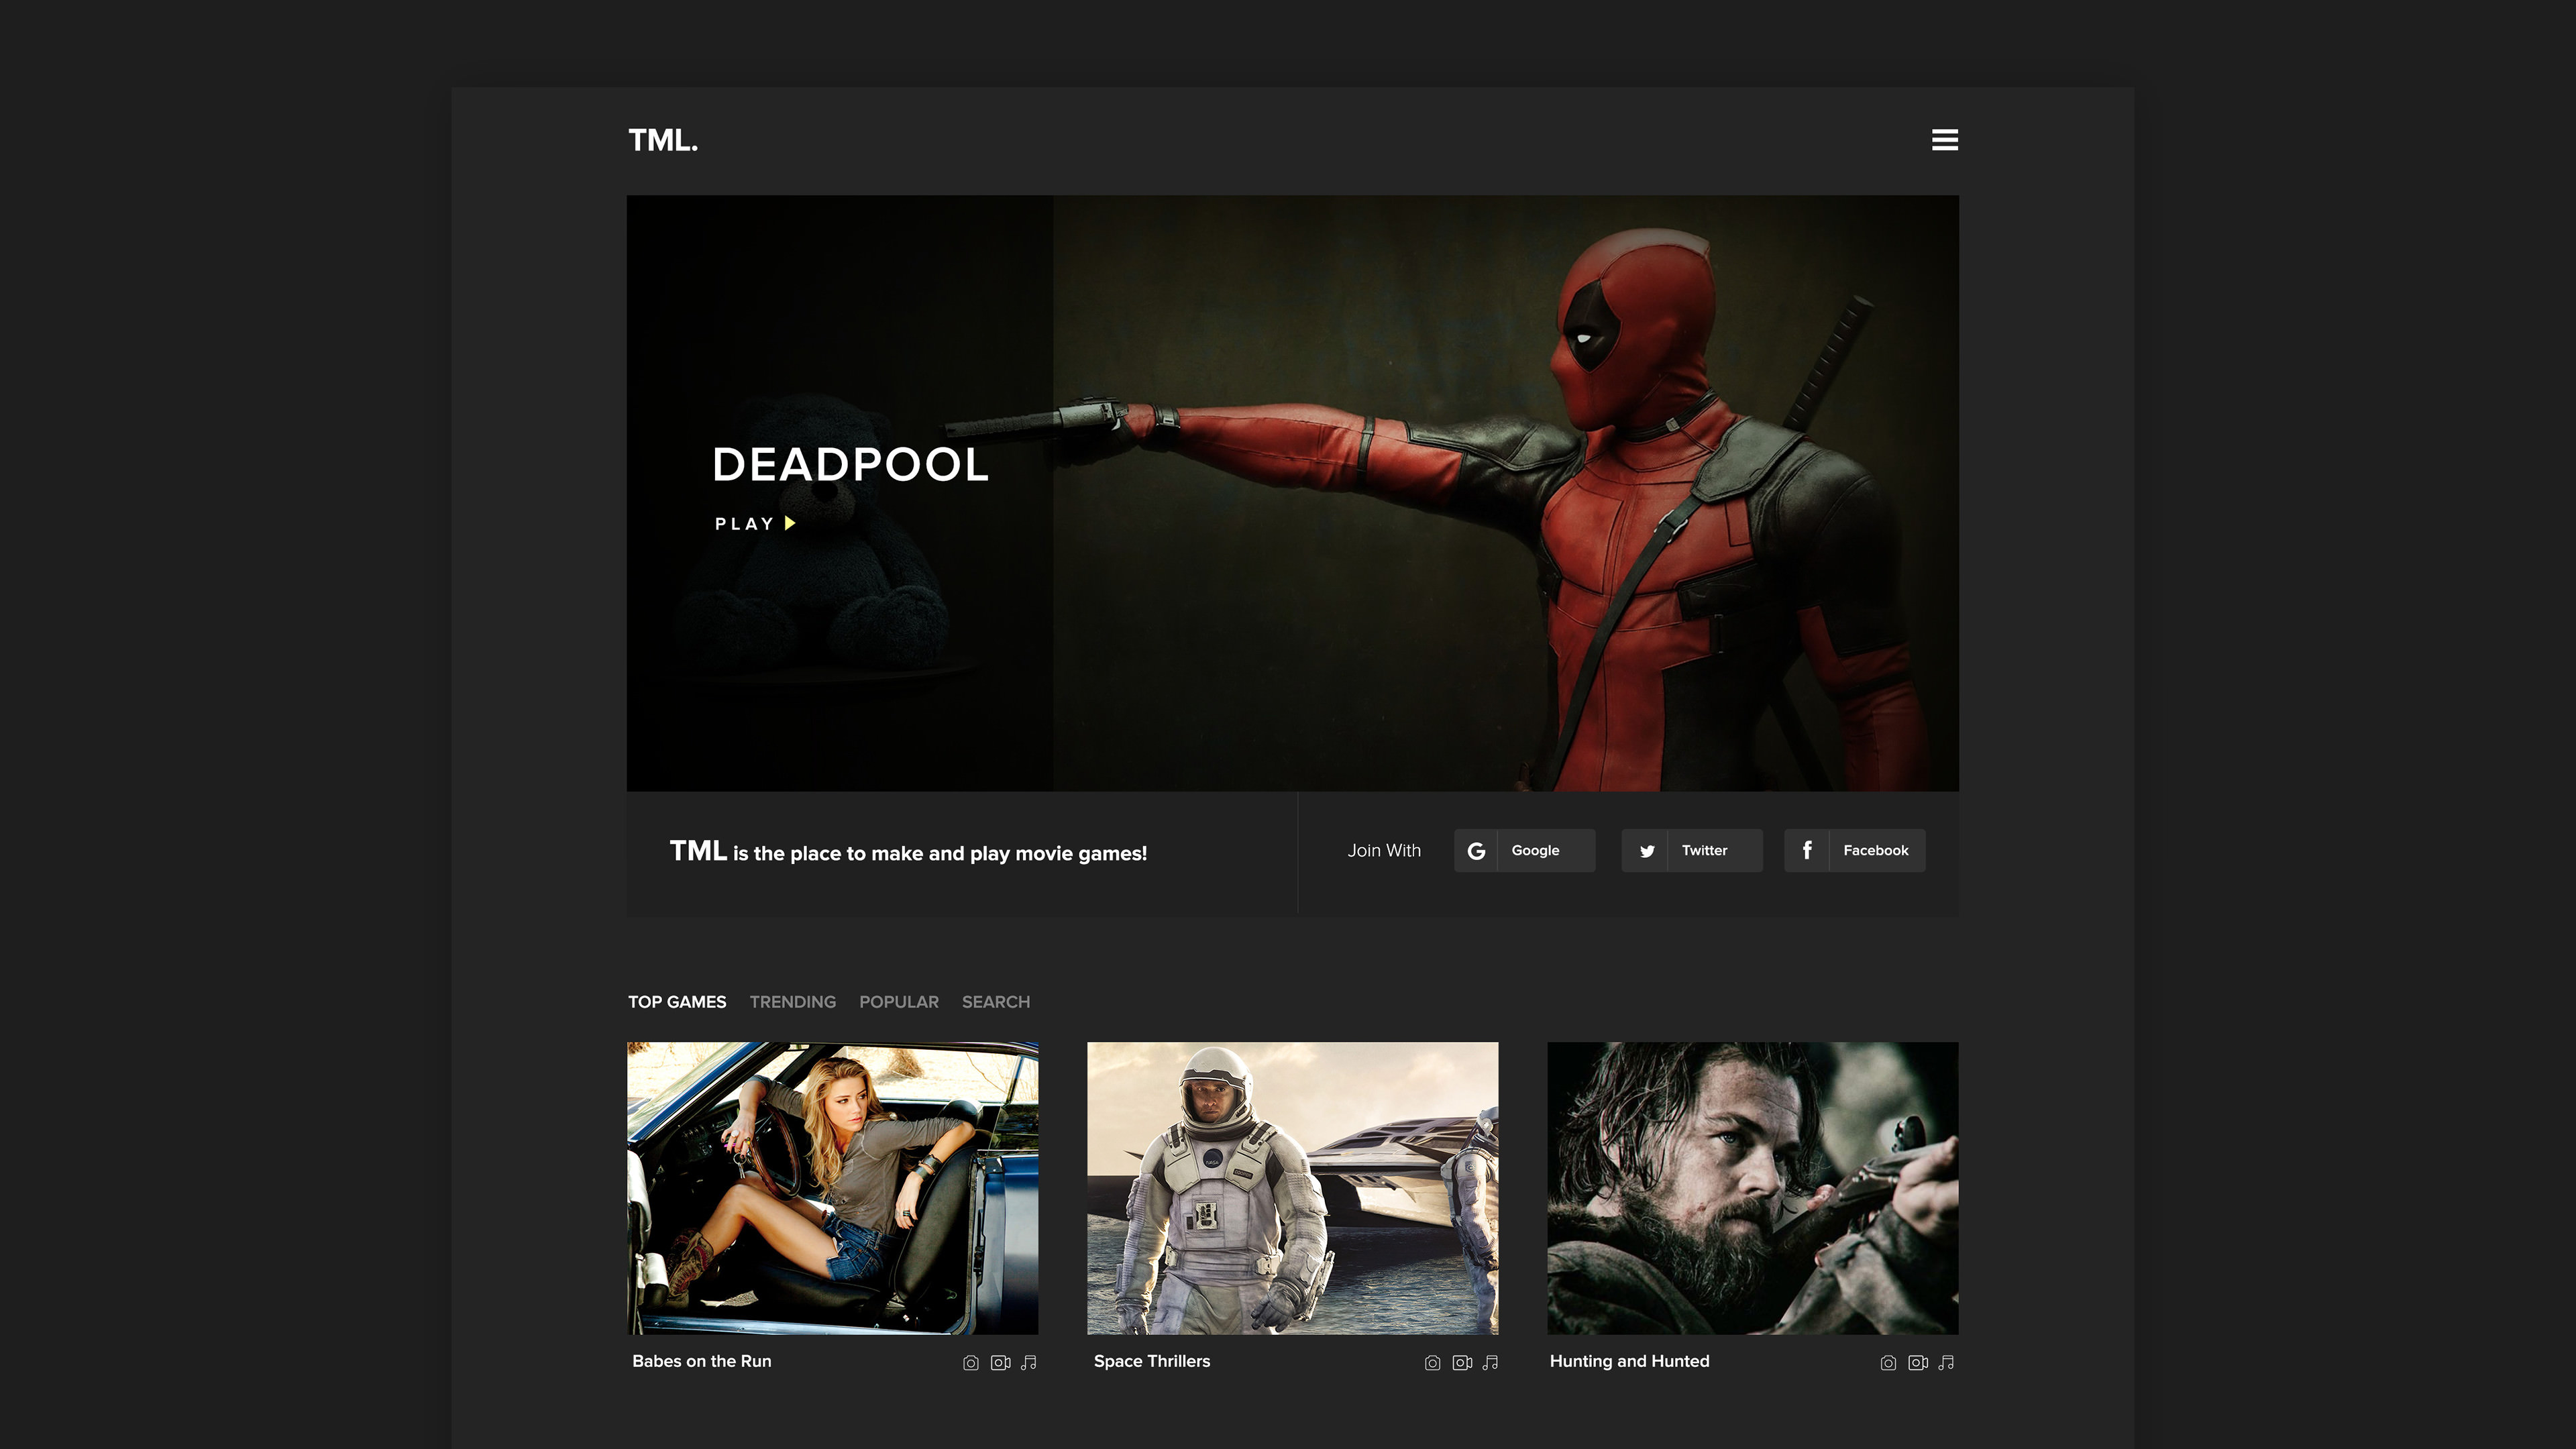Select the Top Games tab
The image size is (2576, 1449).
pos(677,1002)
